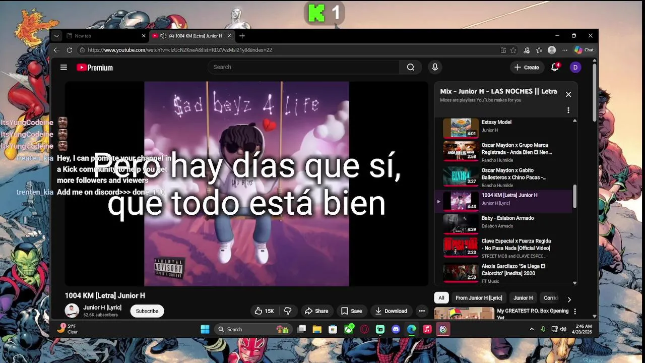Select the All filter chip
This screenshot has height=363, width=645.
[441, 298]
